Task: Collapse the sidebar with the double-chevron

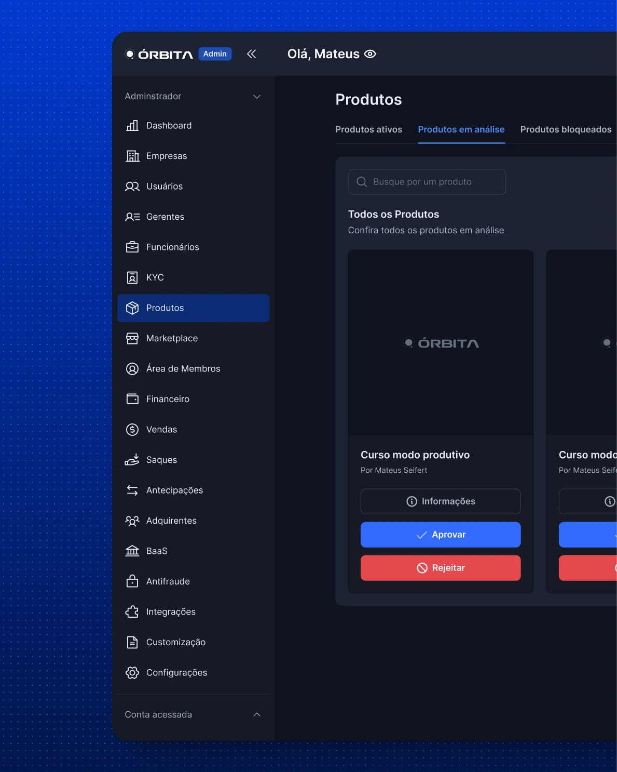Action: click(x=252, y=54)
